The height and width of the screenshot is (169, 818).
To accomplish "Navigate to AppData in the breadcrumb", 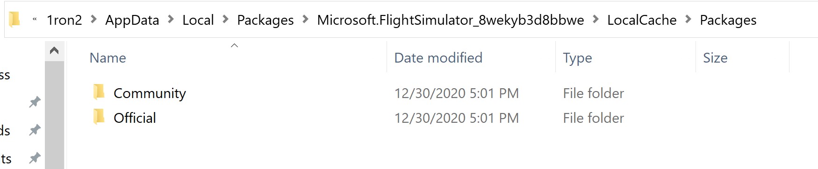I will click(132, 20).
